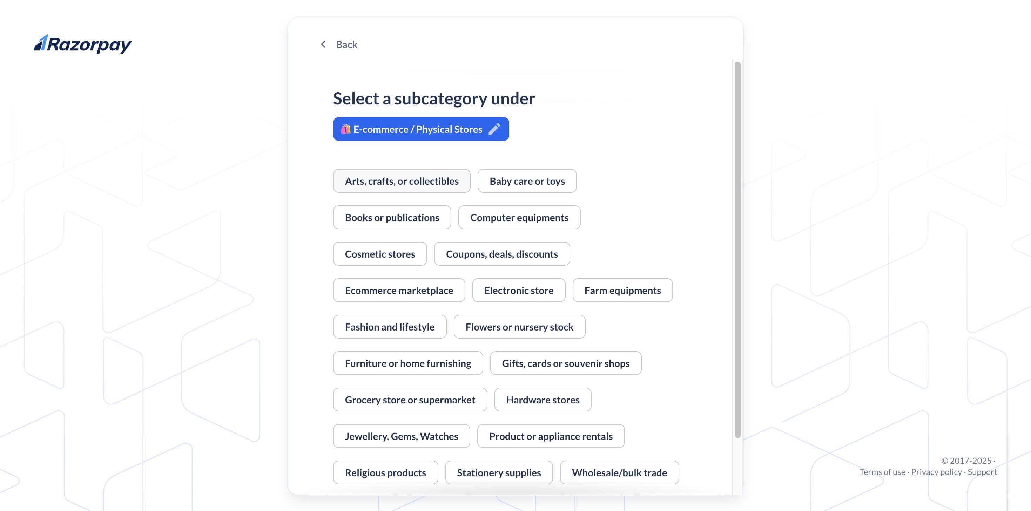Screen dimensions: 1031x511
Task: Select Fashion and lifestyle
Action: pos(389,327)
